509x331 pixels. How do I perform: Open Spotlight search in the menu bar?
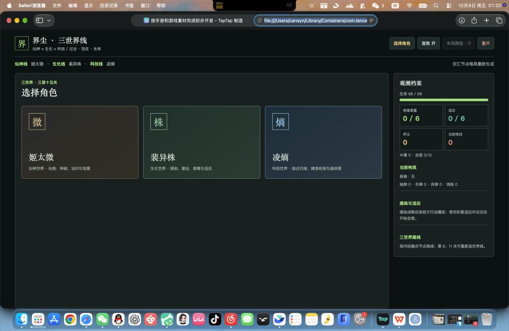click(436, 6)
